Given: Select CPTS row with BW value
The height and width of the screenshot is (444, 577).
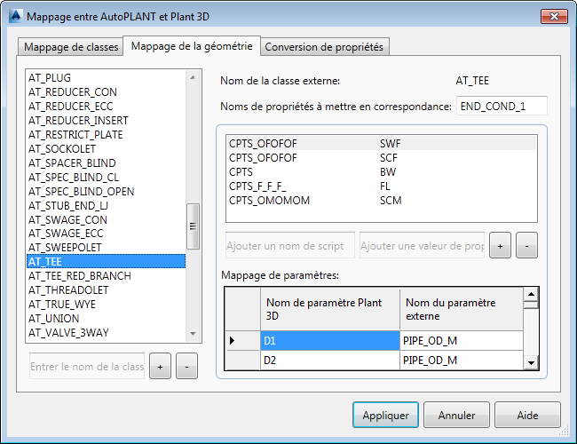Looking at the screenshot, I should click(381, 172).
